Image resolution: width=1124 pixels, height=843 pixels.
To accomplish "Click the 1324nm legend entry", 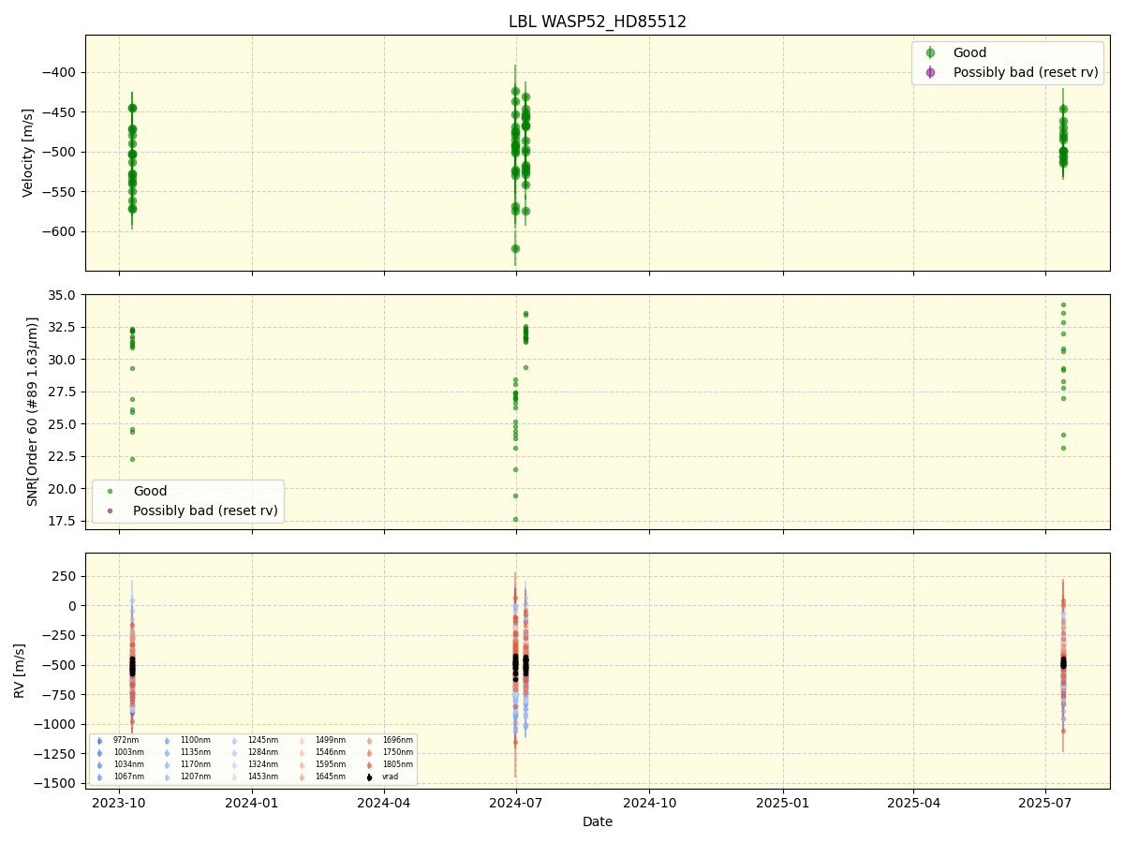I will click(x=254, y=764).
